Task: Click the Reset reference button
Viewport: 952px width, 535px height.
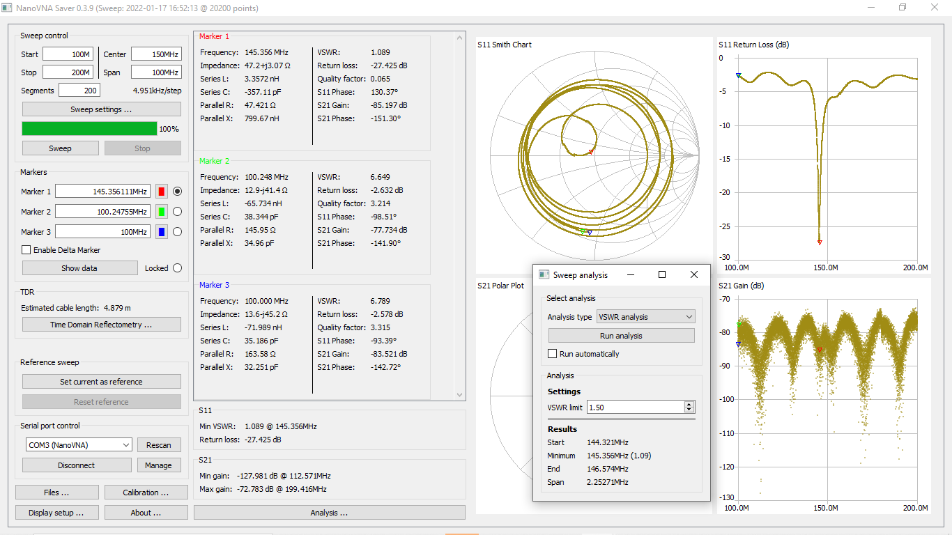Action: point(101,402)
